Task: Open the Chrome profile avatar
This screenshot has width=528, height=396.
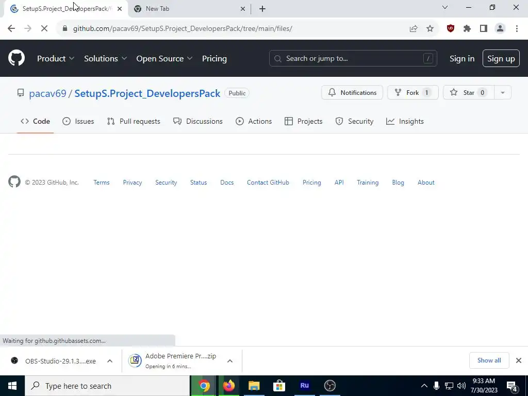Action: pos(500,29)
